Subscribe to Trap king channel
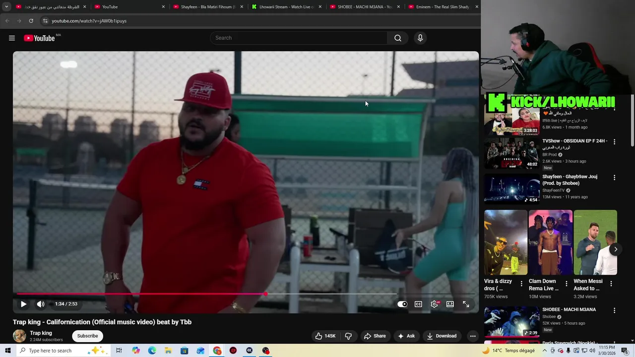 tap(87, 336)
